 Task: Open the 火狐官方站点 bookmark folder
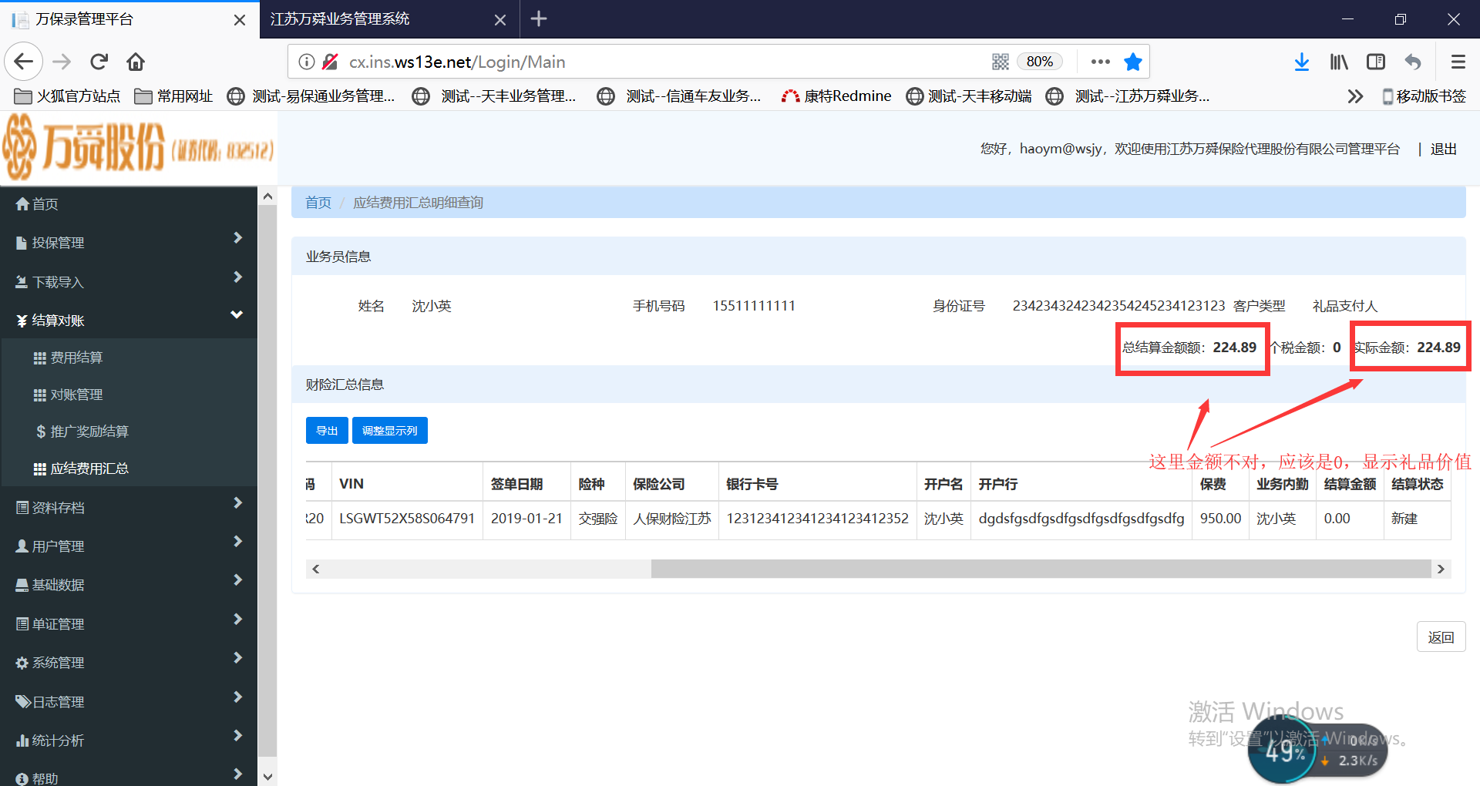pyautogui.click(x=68, y=96)
